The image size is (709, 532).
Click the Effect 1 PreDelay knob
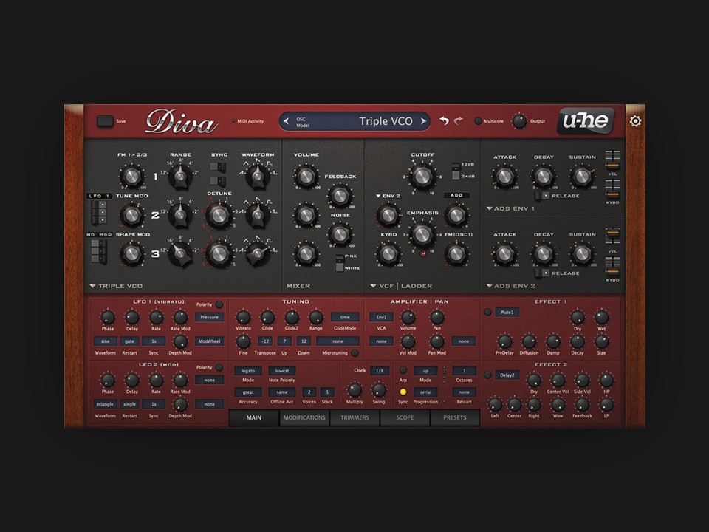(504, 341)
